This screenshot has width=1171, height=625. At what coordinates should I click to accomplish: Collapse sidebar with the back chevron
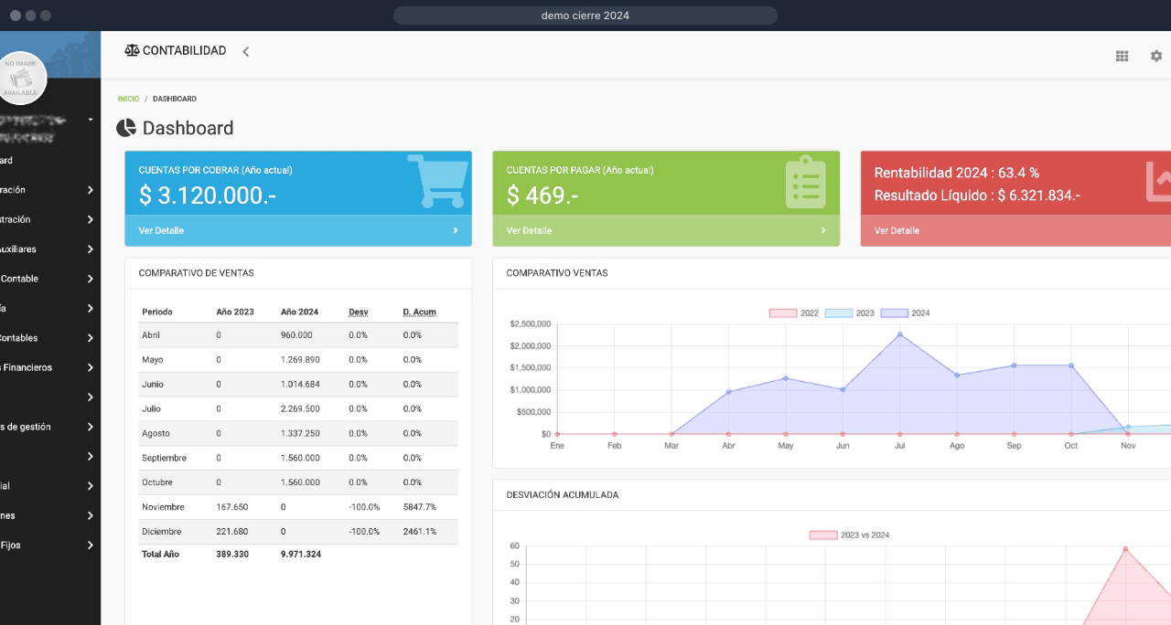[x=245, y=52]
